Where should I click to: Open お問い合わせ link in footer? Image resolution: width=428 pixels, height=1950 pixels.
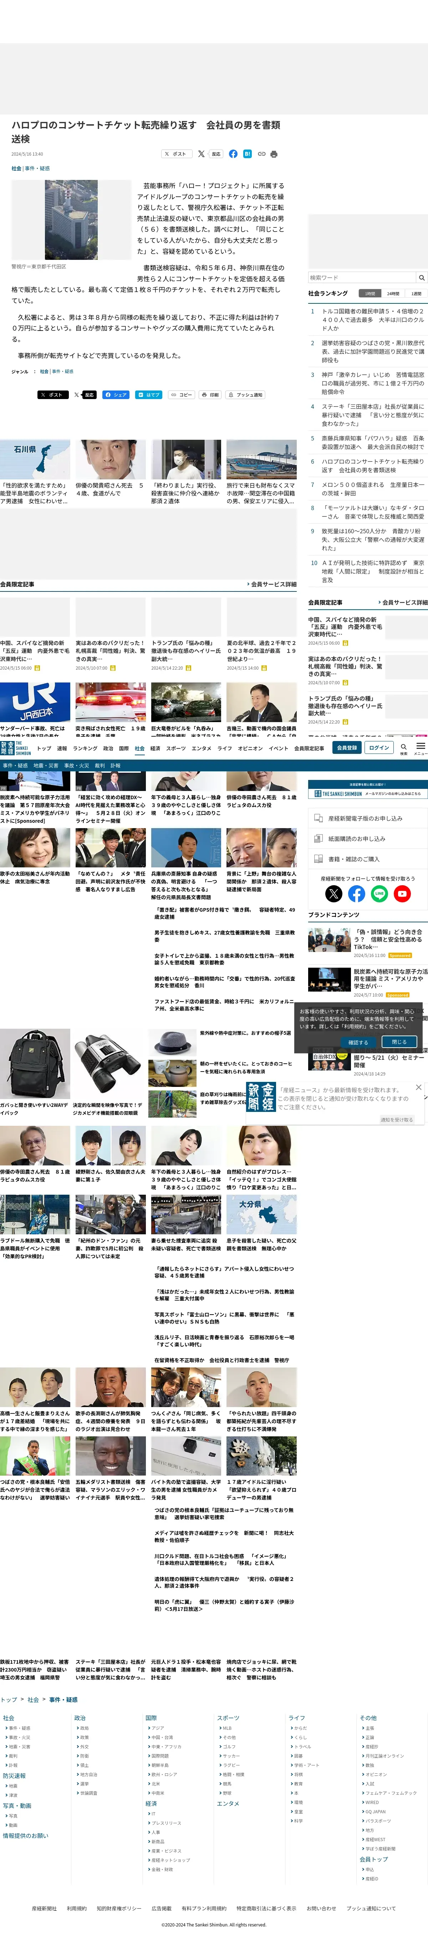click(x=321, y=1908)
